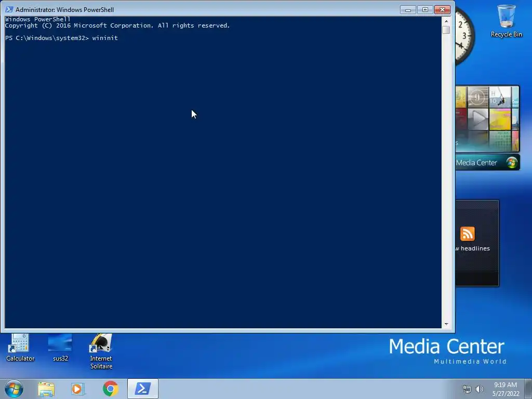The width and height of the screenshot is (532, 399).
Task: Launch Internet Solitaire from the desktop
Action: [x=101, y=352]
